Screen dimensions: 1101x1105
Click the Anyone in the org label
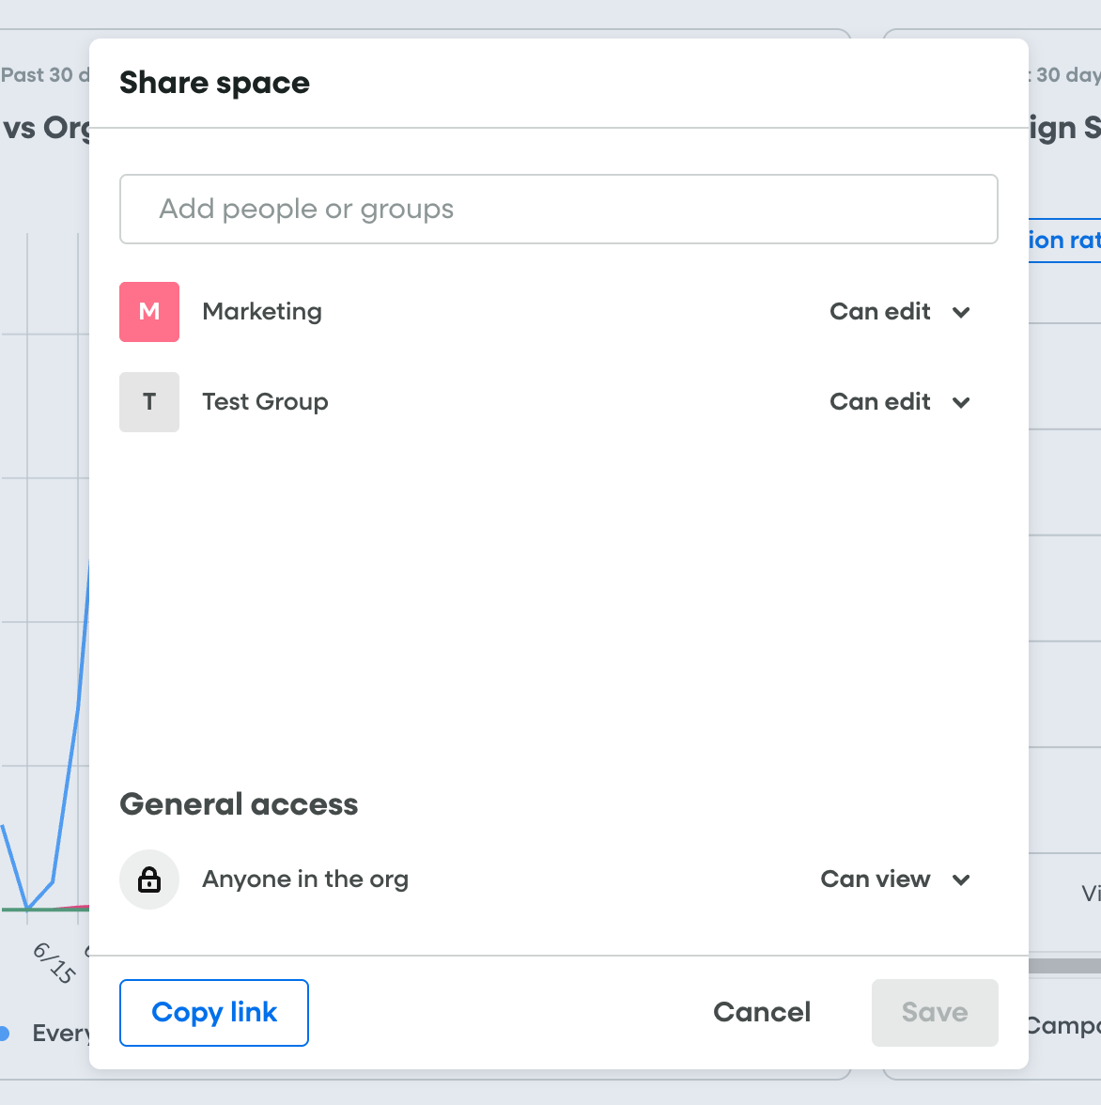[305, 879]
